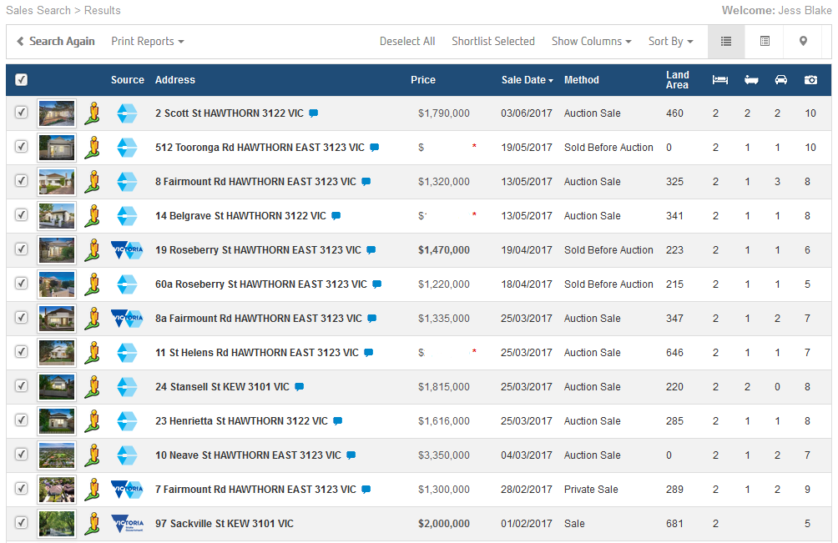Sort by photo count camera icon
838x543 pixels.
click(810, 80)
